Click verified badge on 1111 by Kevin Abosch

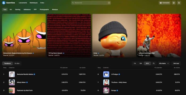(x=64, y=53)
